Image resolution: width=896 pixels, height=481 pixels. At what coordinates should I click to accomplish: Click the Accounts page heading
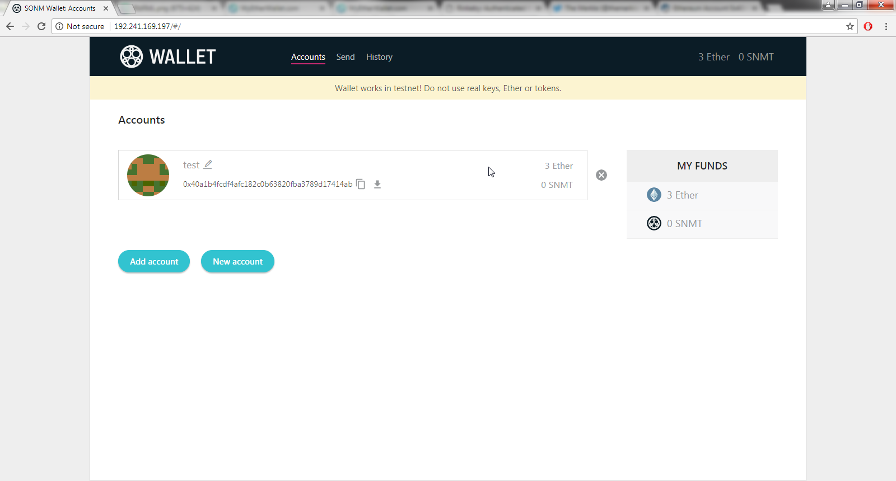pos(142,120)
